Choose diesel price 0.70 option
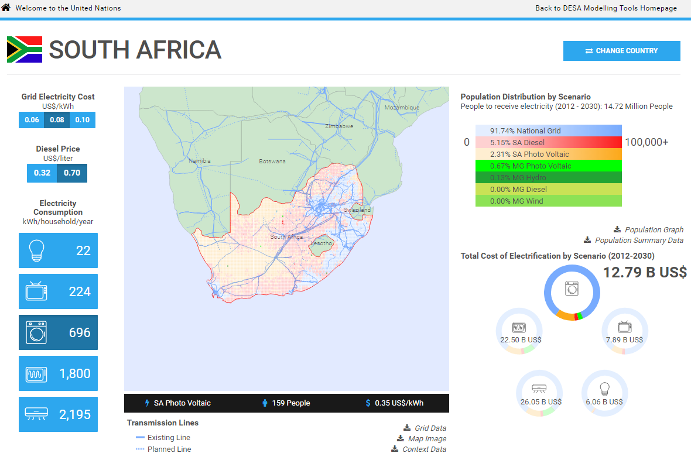 (72, 173)
